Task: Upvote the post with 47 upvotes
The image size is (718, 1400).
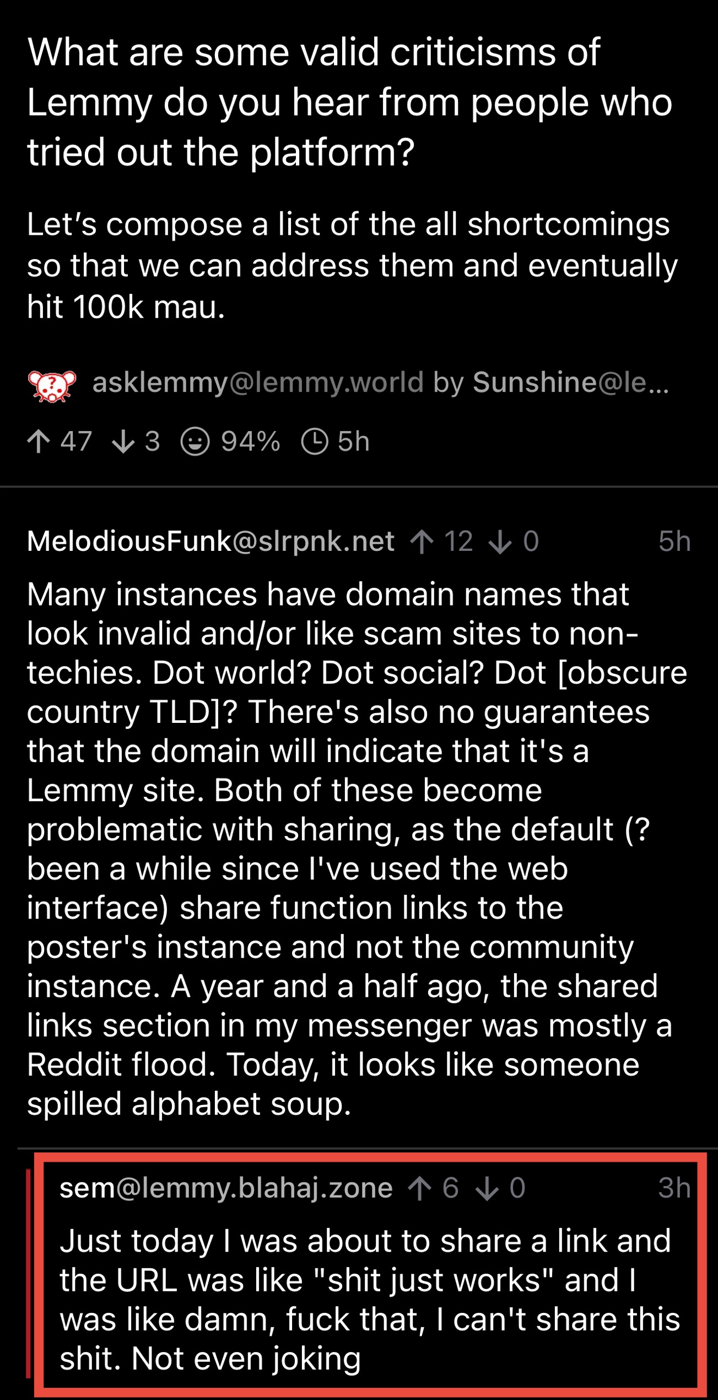Action: coord(39,442)
